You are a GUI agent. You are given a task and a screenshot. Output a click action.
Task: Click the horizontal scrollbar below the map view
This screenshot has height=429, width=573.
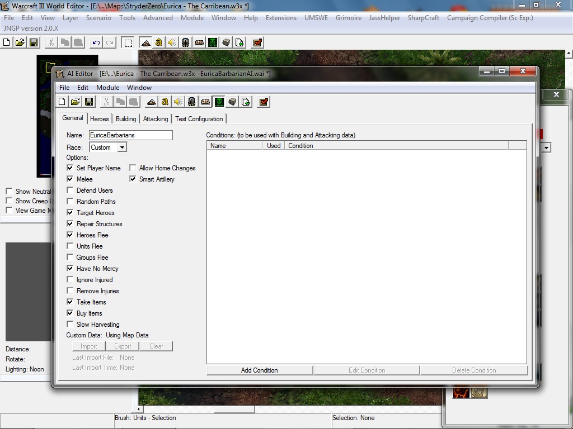289,409
